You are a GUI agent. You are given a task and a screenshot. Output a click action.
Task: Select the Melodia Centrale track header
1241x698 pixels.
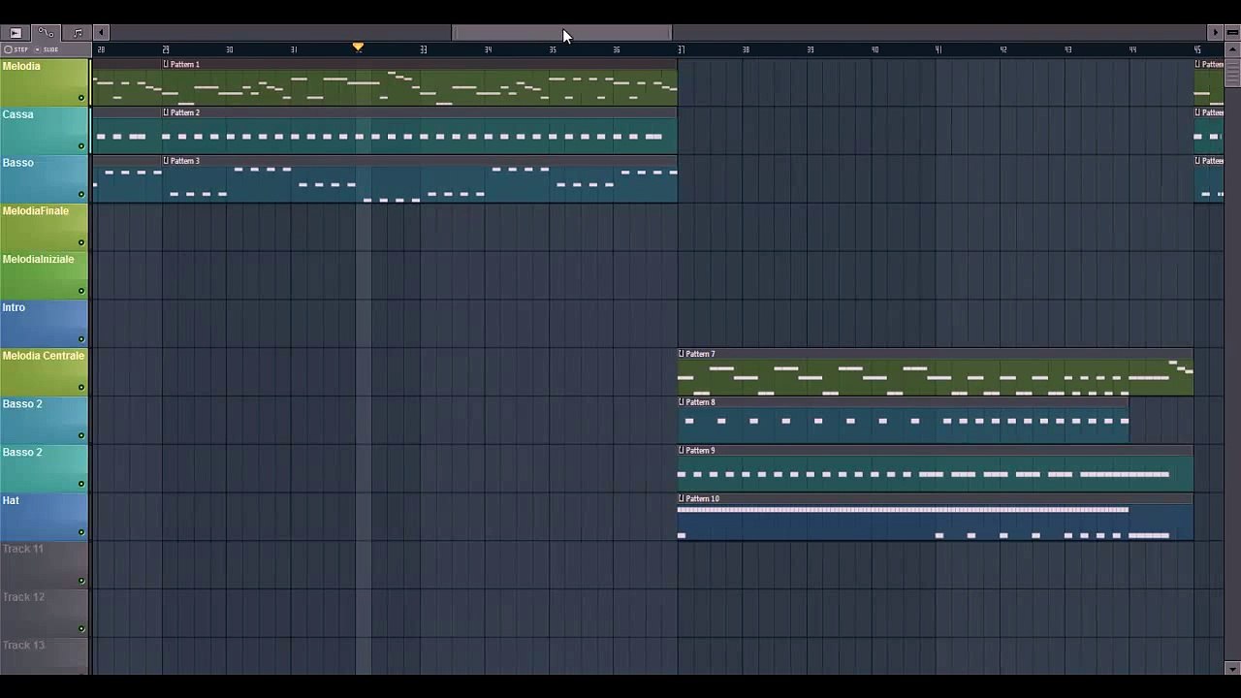45,371
